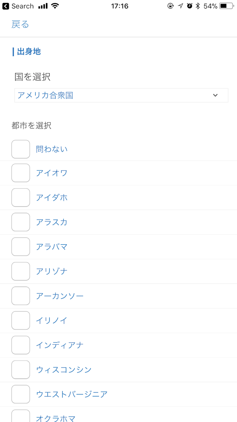The image size is (237, 422).
Task: Enable the アラスカ checkbox
Action: click(x=21, y=222)
